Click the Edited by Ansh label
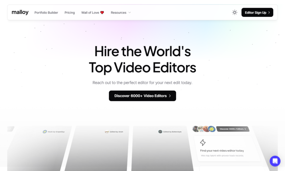This screenshot has height=171, width=285. click(x=116, y=132)
